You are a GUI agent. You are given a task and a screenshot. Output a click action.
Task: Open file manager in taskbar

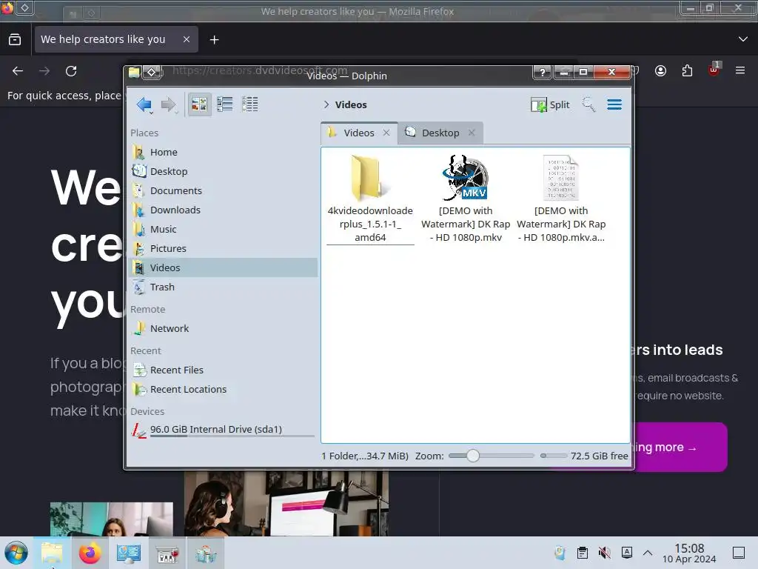point(52,553)
